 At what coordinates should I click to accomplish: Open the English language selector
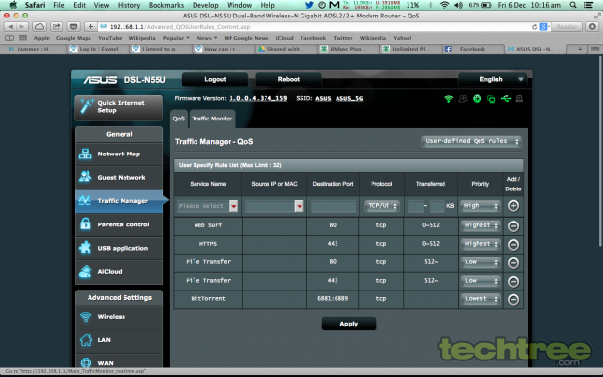pyautogui.click(x=492, y=79)
